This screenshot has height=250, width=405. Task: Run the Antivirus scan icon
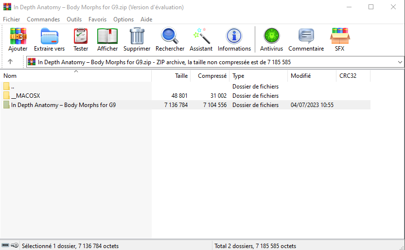click(x=271, y=36)
